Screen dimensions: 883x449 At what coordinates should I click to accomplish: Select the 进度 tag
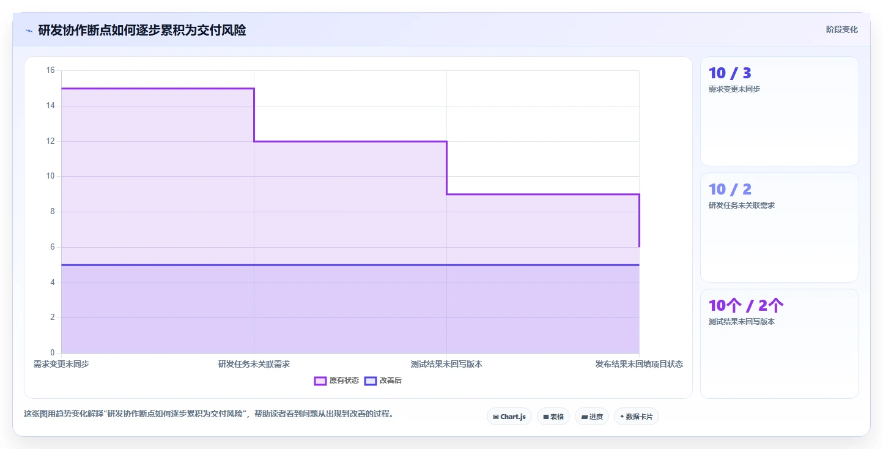592,417
